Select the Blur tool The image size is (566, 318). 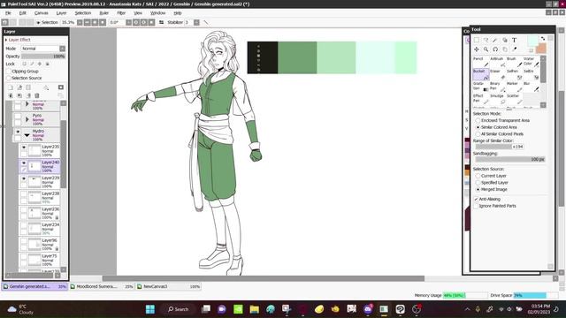531,87
